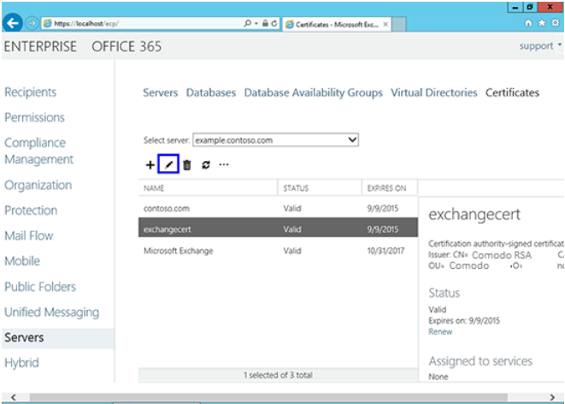Click the pencil edit icon
Viewport: 565px width, 404px height.
tap(168, 165)
